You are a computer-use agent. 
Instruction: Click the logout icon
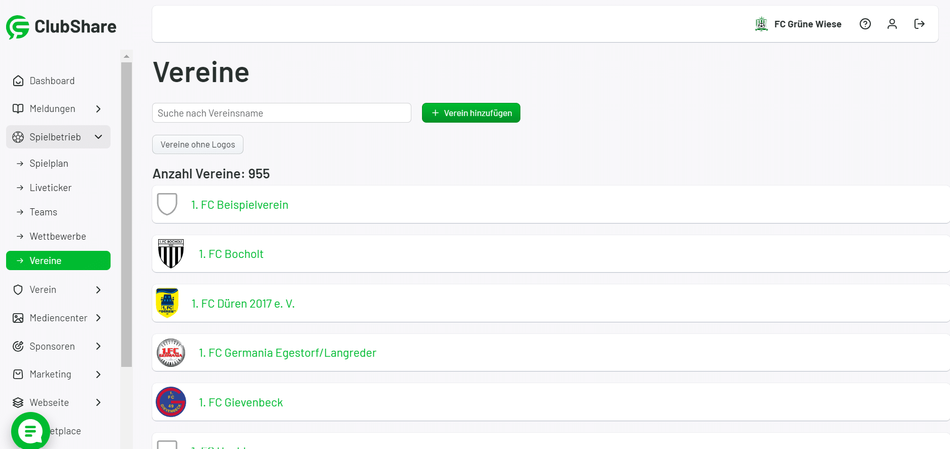pyautogui.click(x=920, y=24)
